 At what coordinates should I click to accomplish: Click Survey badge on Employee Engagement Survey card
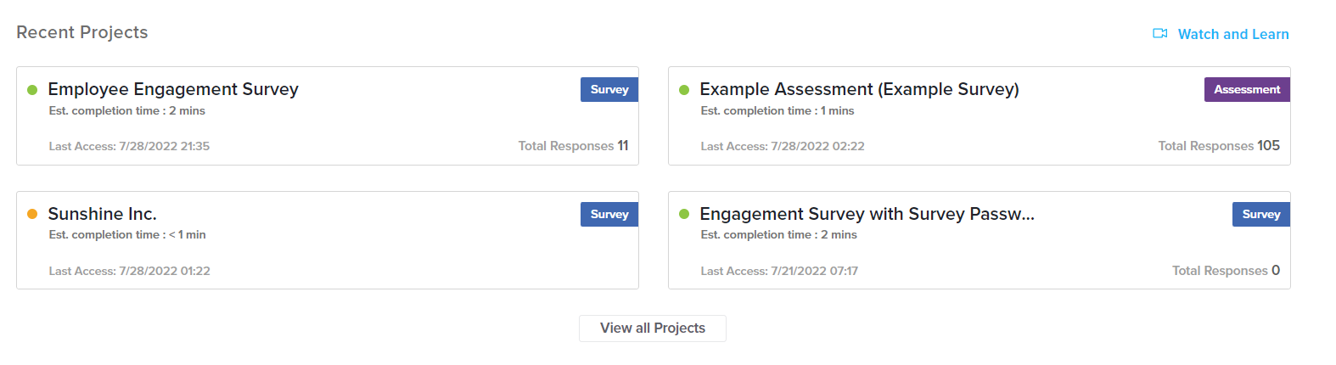tap(609, 90)
